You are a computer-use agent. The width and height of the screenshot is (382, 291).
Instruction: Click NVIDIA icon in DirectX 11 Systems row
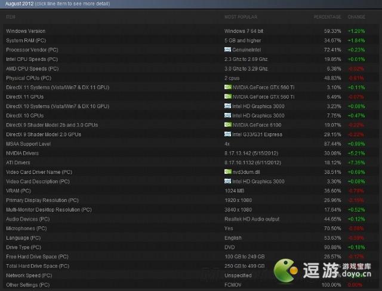(228, 87)
